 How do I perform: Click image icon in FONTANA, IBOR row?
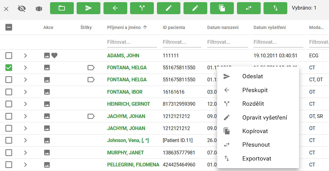[47, 92]
